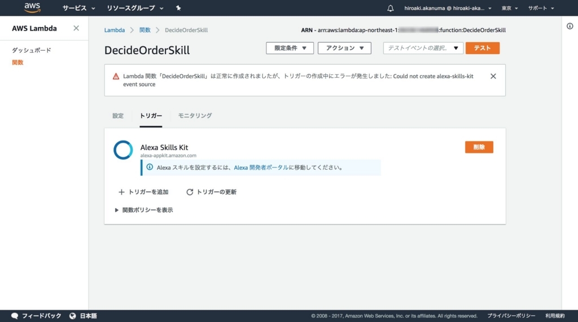Select the トリガー tab
The height and width of the screenshot is (322, 578).
(x=151, y=116)
